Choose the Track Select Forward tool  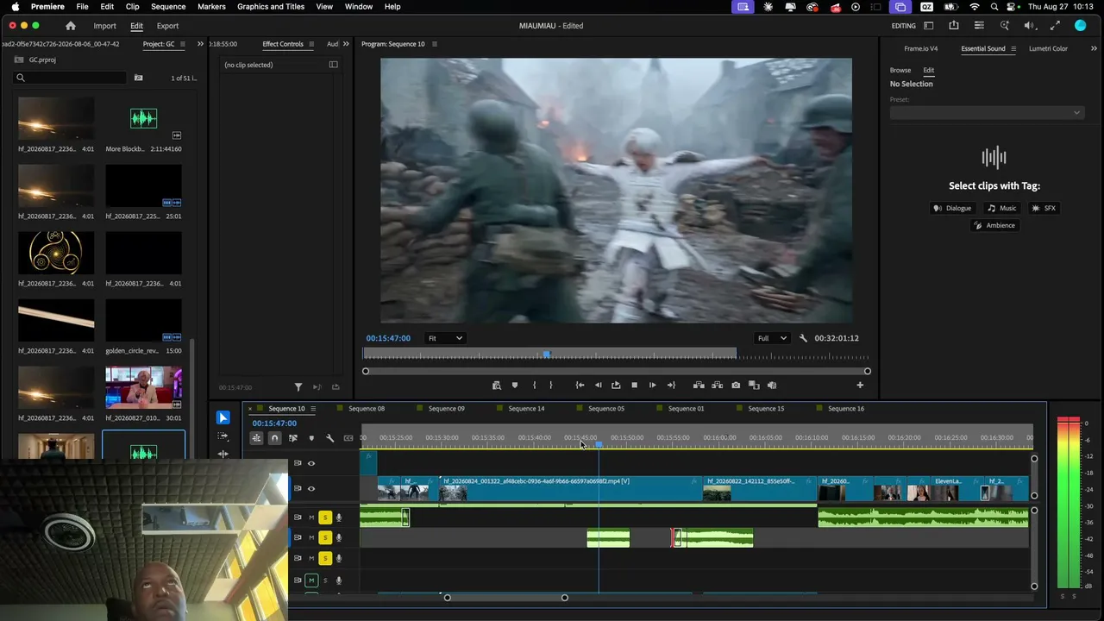223,437
